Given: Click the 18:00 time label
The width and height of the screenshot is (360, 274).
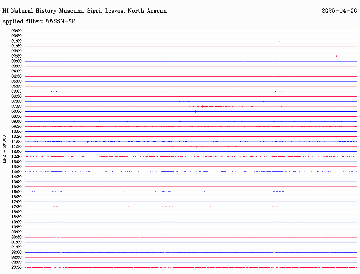Looking at the screenshot, I should (17, 212).
